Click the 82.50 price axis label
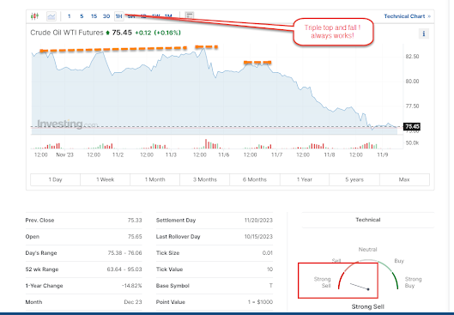 [412, 57]
